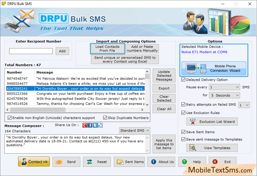Click the Clear Selected button
Screen dimensions: 257x176
pyautogui.click(x=164, y=98)
